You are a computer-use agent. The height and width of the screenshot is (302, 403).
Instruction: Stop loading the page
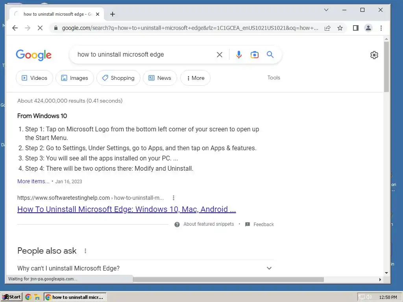[40, 28]
